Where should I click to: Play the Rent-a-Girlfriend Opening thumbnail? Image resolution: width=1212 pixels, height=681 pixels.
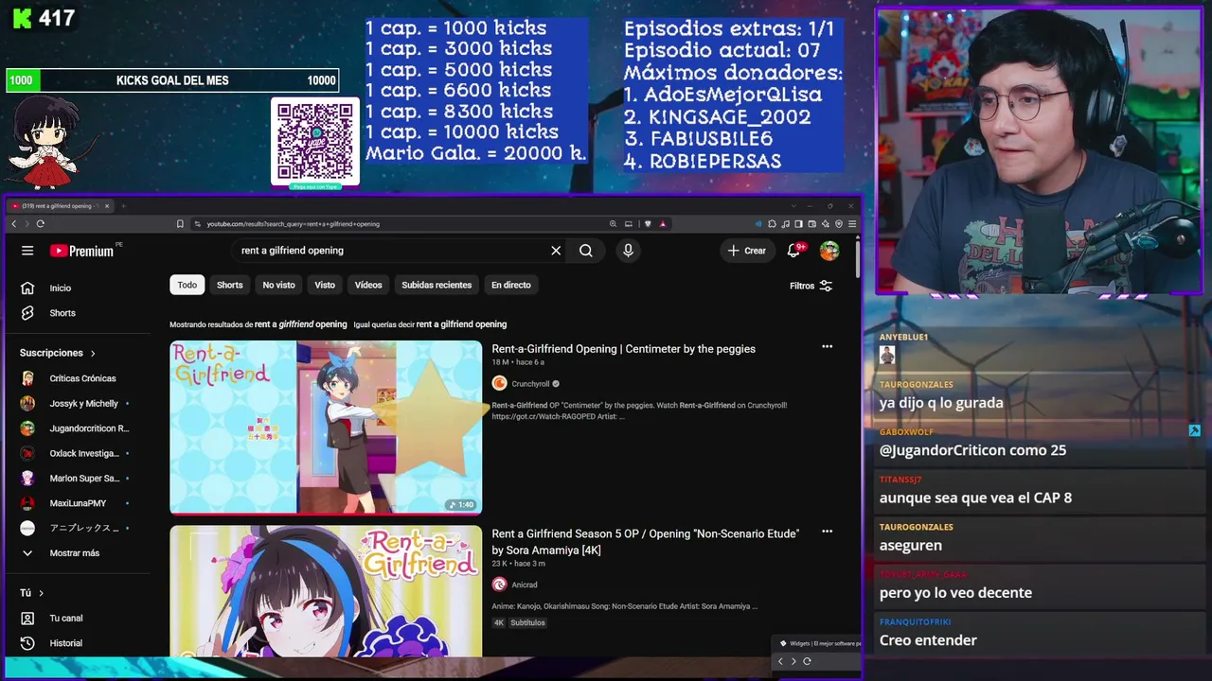(326, 428)
